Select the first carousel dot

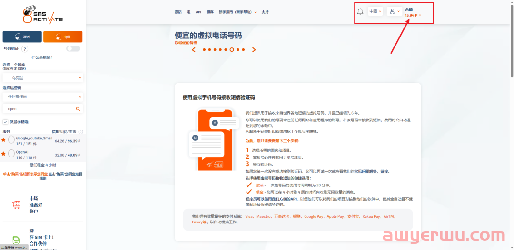(x=204, y=50)
